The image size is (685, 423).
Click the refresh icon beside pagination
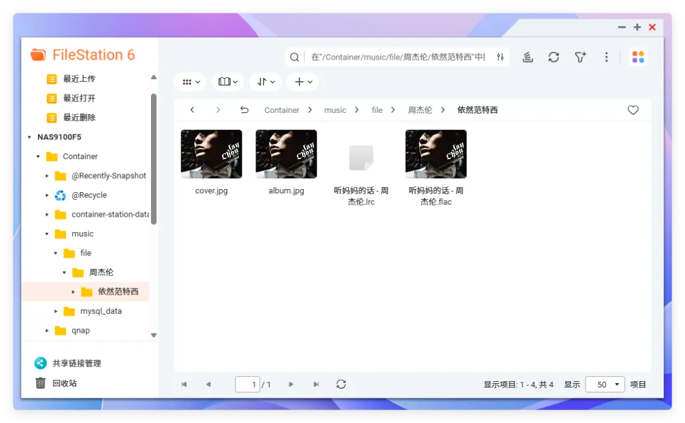pyautogui.click(x=341, y=384)
